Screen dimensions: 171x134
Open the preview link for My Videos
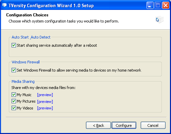[45, 108]
